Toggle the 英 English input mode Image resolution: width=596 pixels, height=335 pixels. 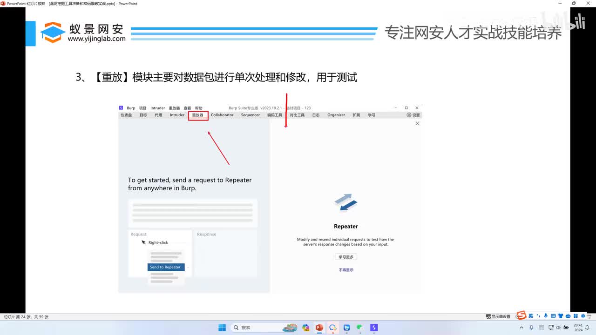[530, 316]
